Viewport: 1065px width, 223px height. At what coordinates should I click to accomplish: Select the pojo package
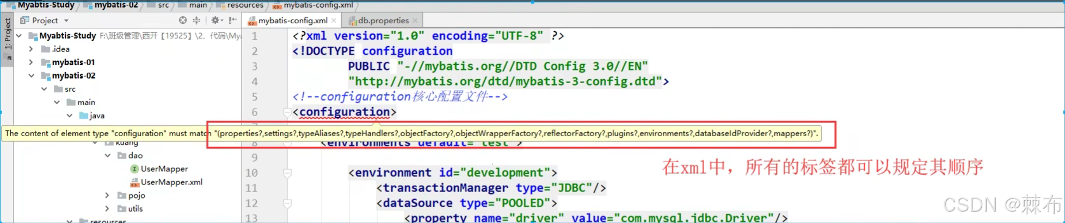137,195
